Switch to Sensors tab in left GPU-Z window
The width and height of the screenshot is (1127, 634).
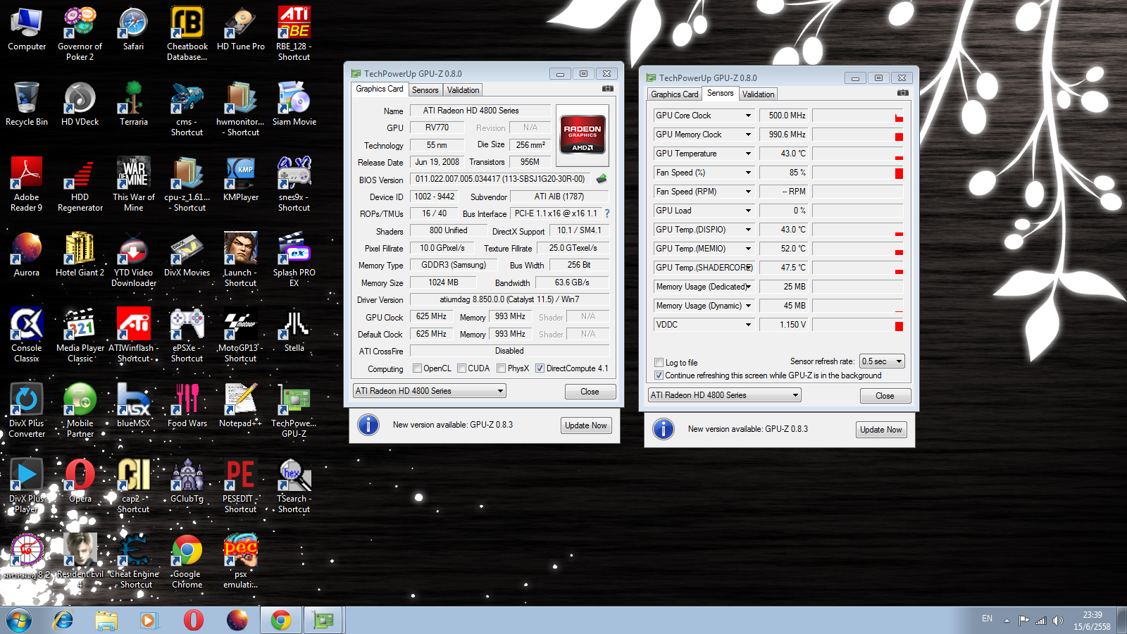tap(425, 90)
